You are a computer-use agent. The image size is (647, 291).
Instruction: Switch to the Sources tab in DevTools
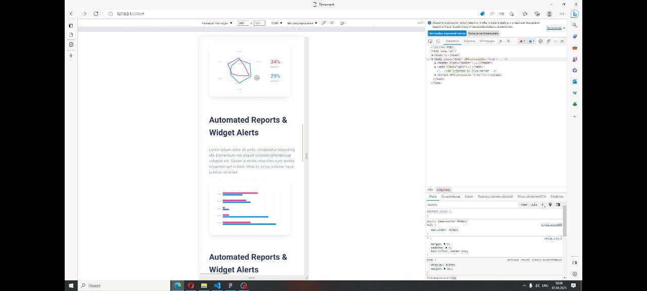click(x=487, y=41)
